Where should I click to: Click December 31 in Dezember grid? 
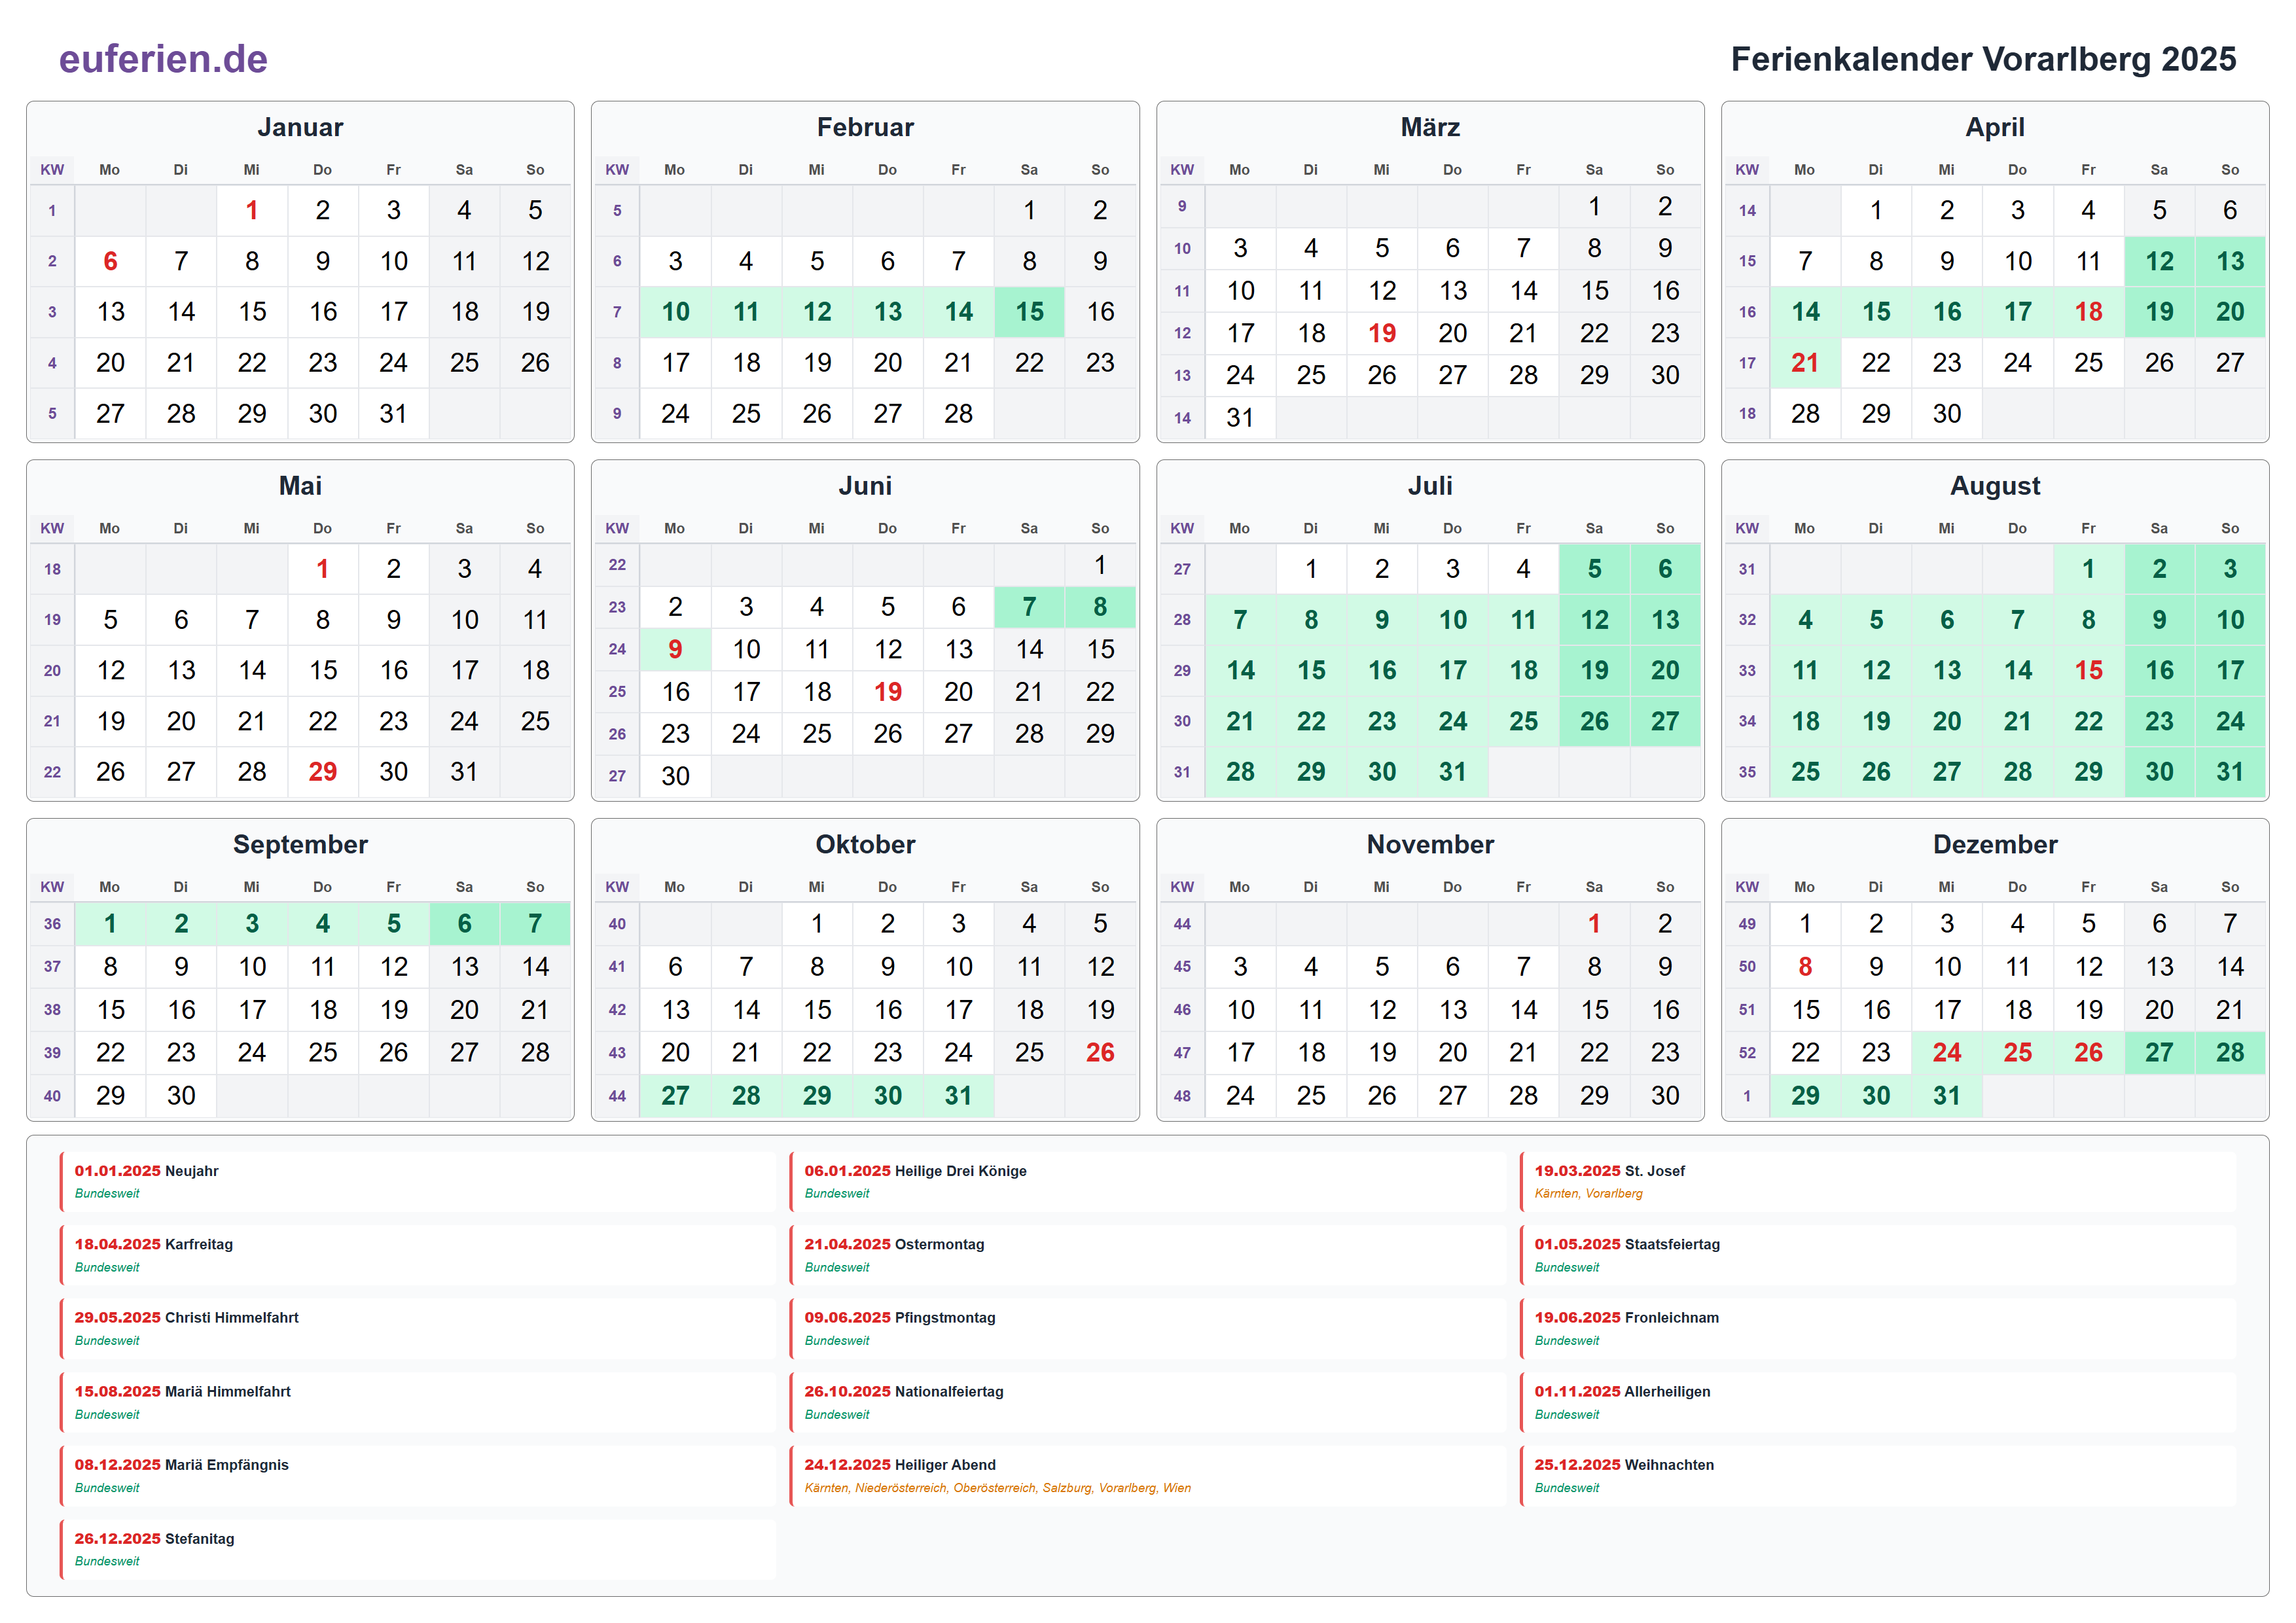tap(1946, 1095)
